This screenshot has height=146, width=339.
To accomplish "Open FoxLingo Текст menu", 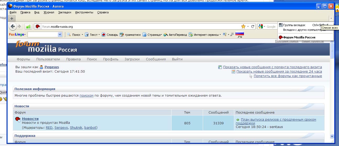I will pos(92,35).
